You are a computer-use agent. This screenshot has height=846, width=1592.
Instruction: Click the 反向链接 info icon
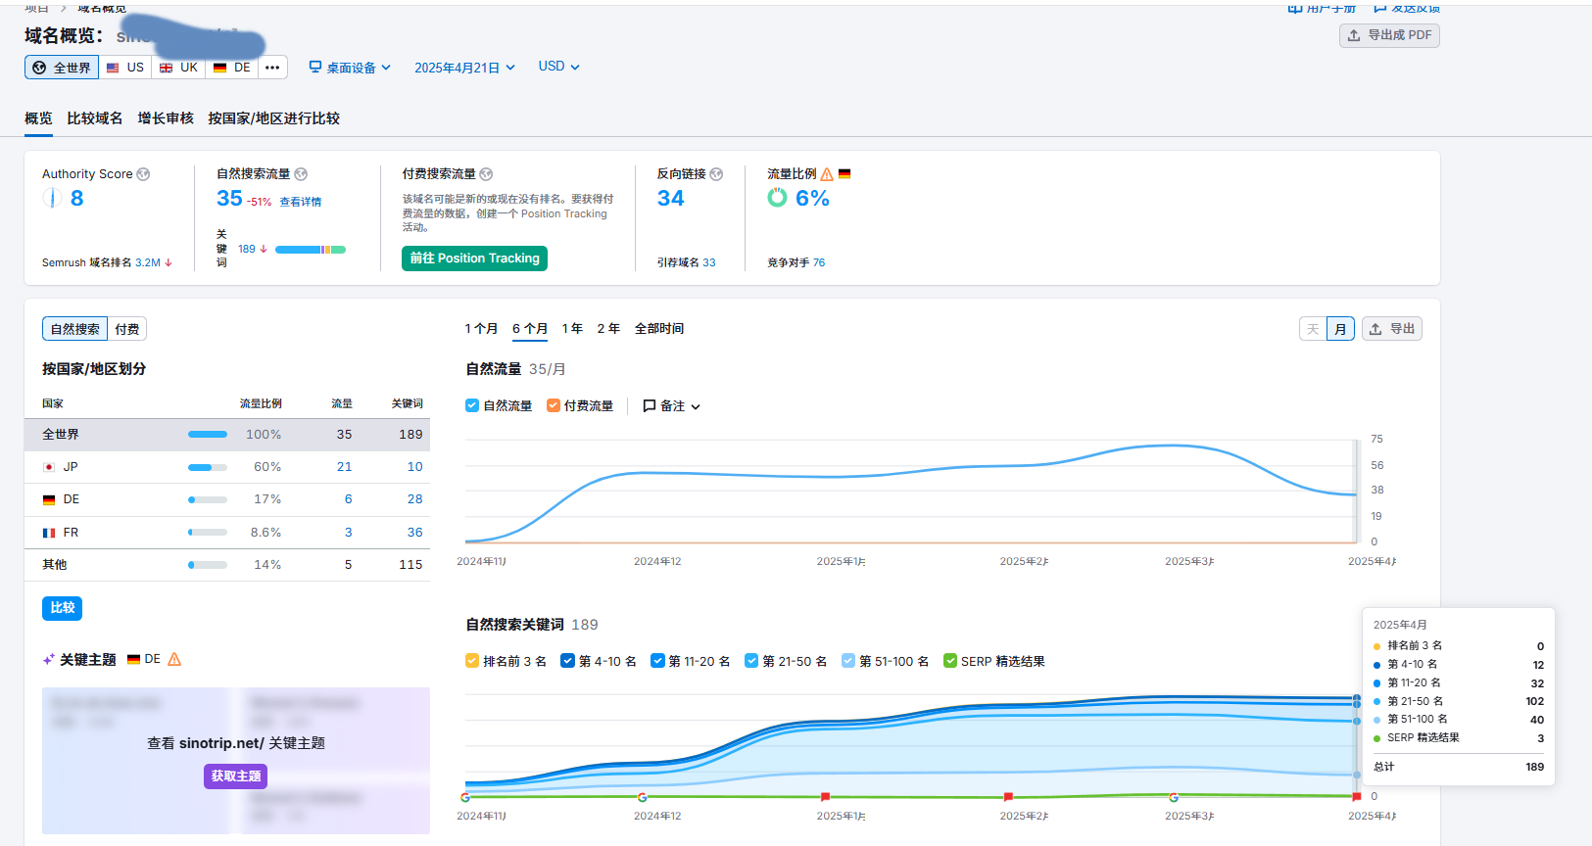click(x=716, y=174)
